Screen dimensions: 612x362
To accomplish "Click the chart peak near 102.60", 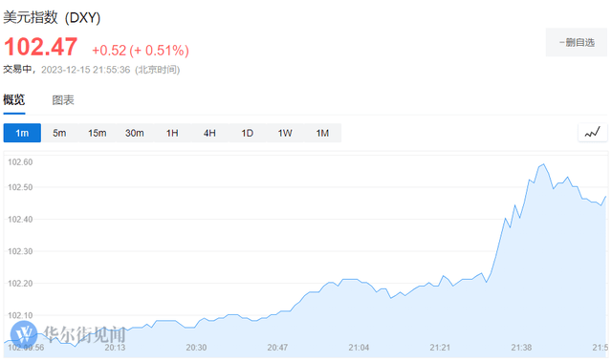I will [x=544, y=164].
